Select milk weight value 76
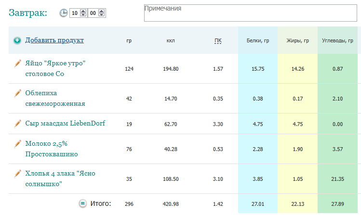 pos(129,149)
